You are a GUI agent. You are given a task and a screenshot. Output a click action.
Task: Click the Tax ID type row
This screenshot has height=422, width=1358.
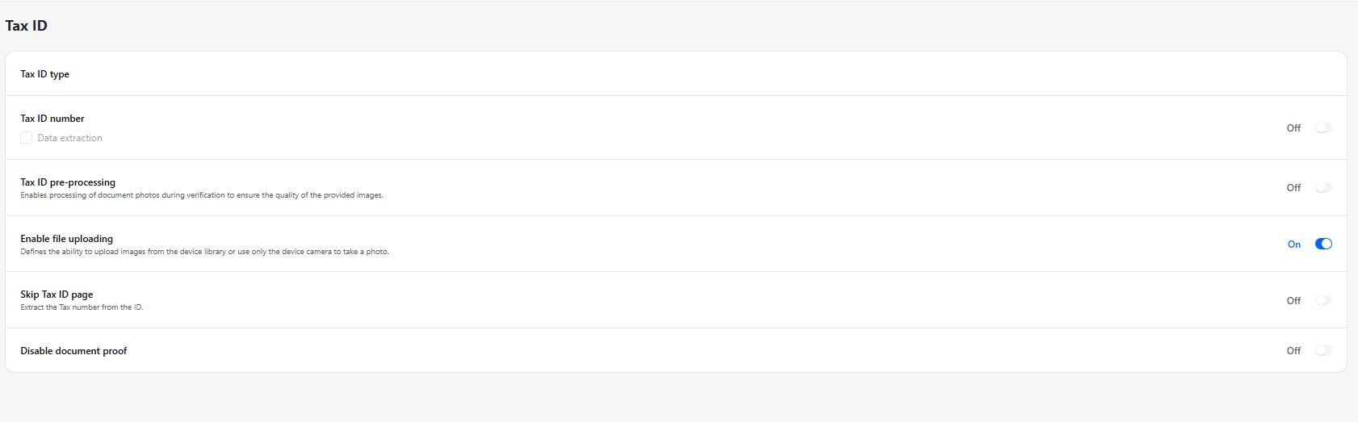[45, 74]
